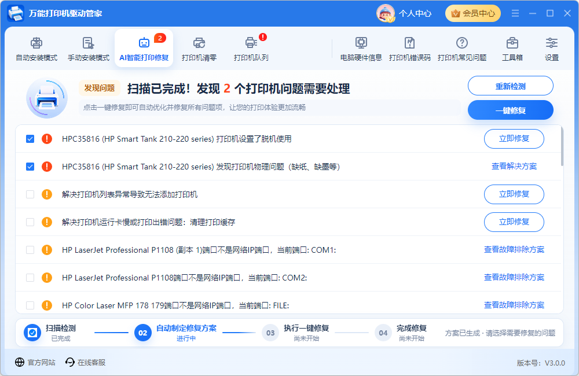This screenshot has height=376, width=579.
Task: Select row text HP LaserJet Professional P1108 COM2
Action: [184, 278]
